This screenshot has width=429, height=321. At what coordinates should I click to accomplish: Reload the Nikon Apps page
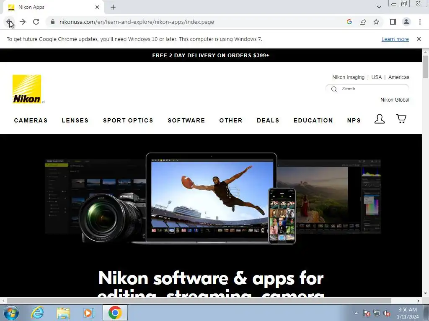(36, 22)
